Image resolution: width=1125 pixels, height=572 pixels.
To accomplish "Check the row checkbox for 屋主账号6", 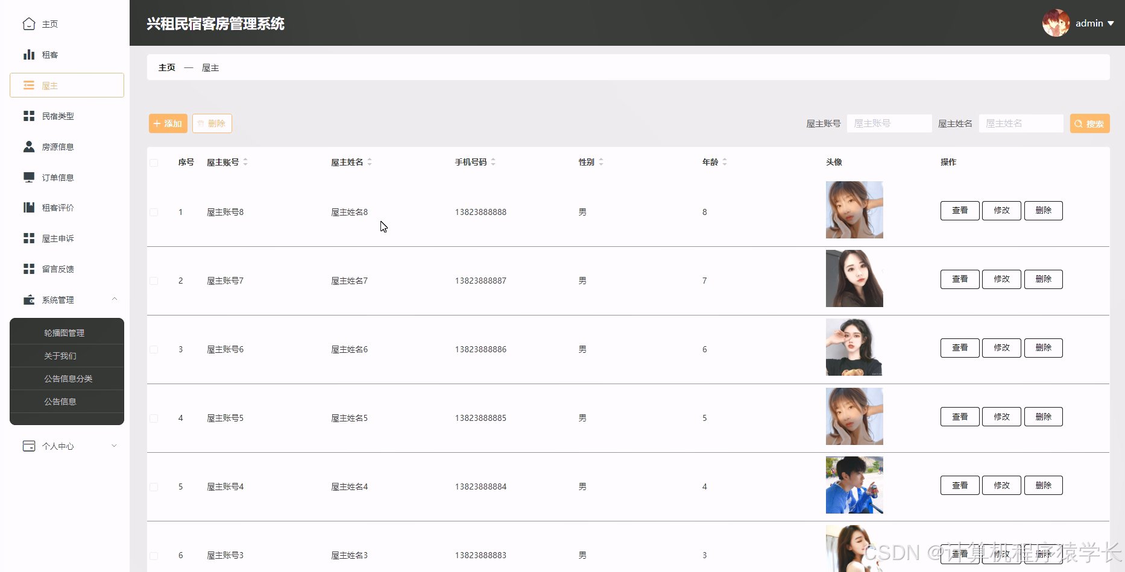I will pyautogui.click(x=154, y=350).
